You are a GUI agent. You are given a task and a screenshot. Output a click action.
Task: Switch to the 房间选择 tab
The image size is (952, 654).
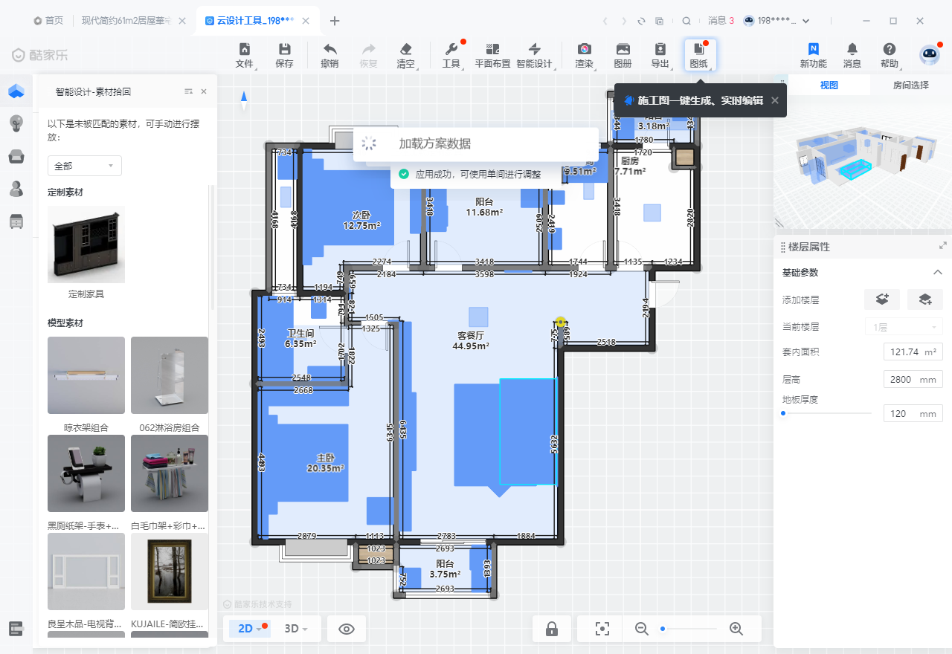click(911, 85)
